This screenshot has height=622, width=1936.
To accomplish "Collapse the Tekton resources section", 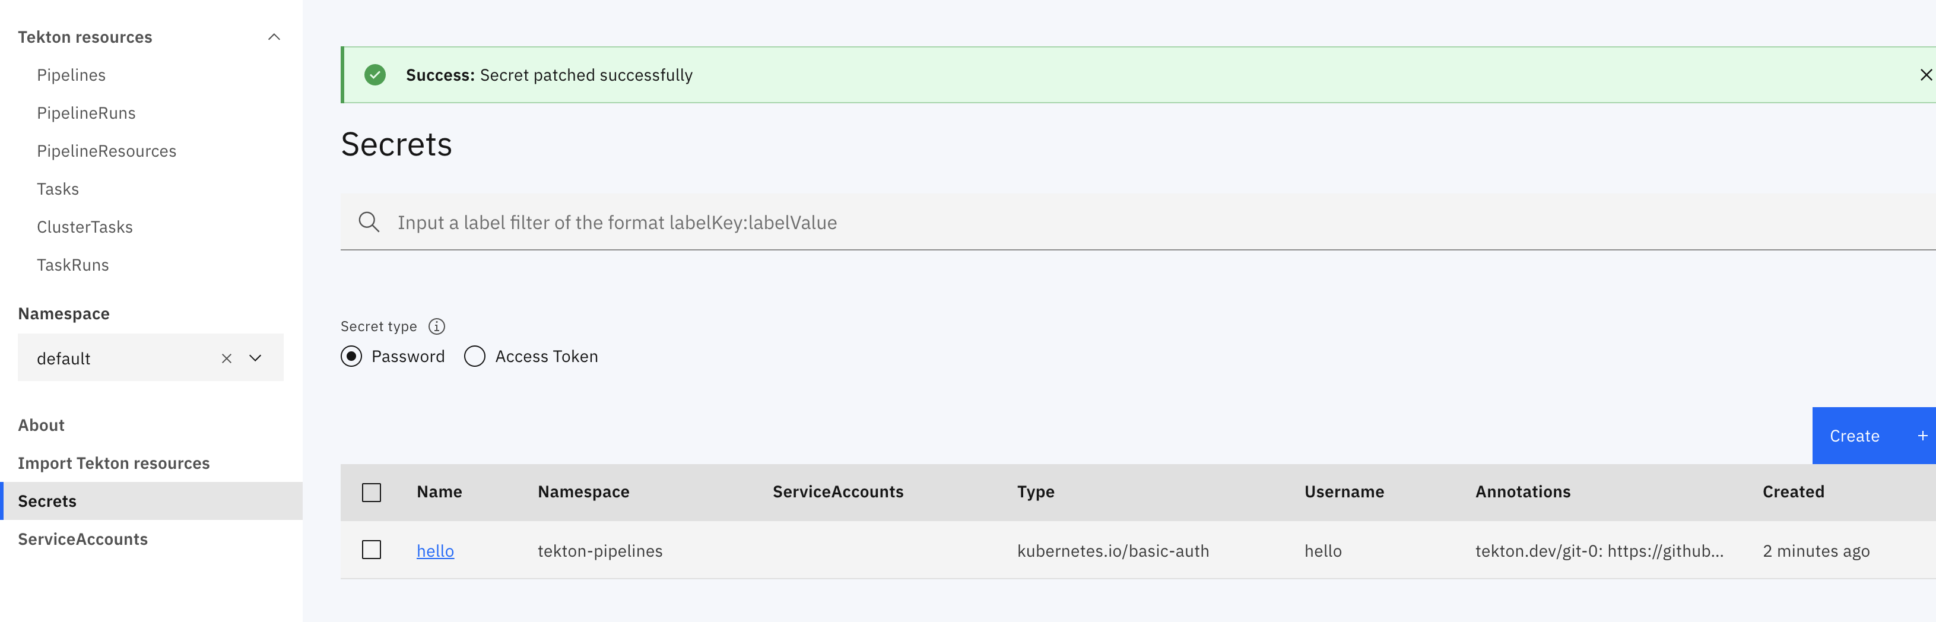I will coord(273,36).
